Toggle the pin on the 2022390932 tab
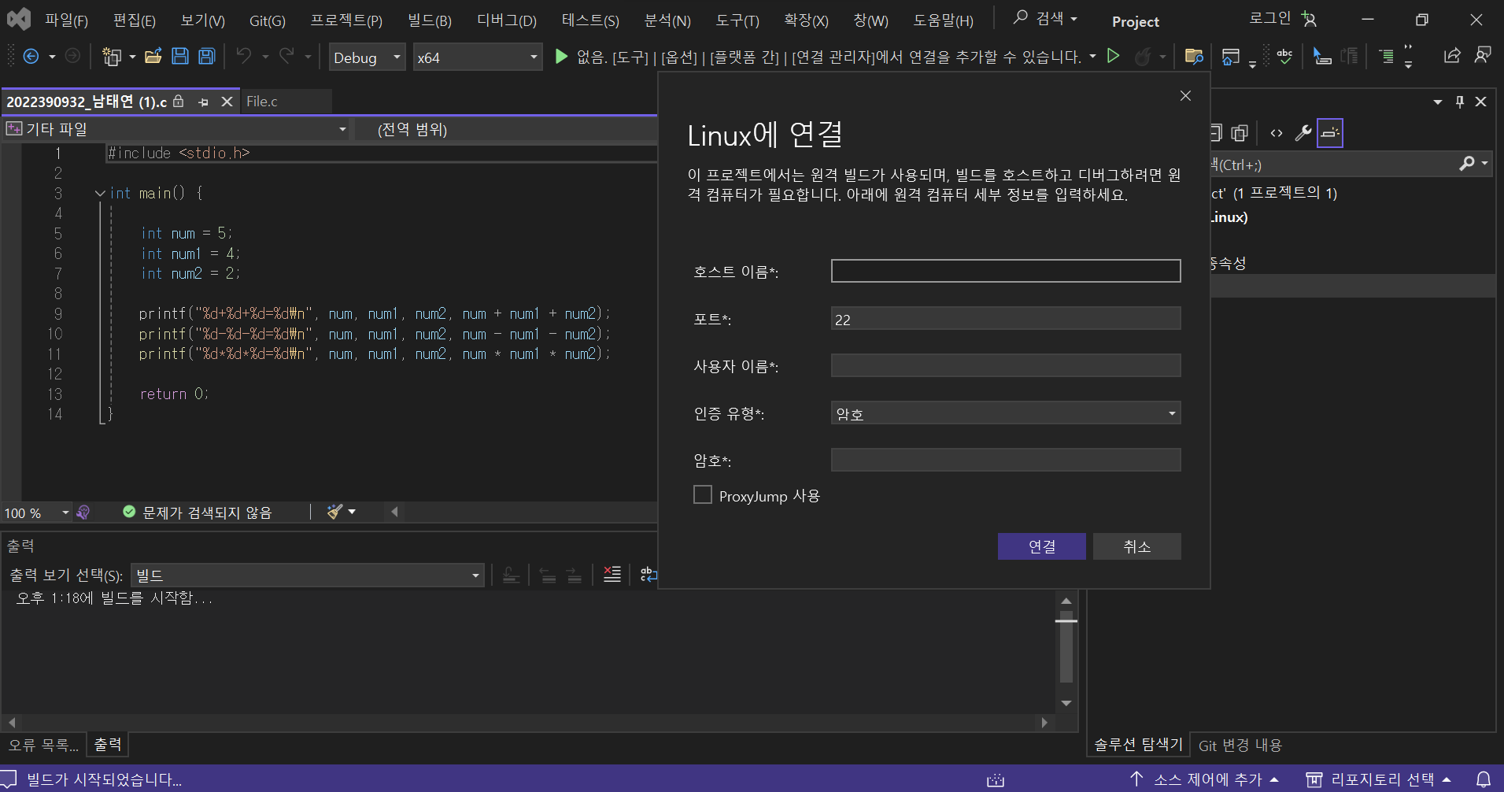Image resolution: width=1504 pixels, height=792 pixels. pyautogui.click(x=204, y=102)
